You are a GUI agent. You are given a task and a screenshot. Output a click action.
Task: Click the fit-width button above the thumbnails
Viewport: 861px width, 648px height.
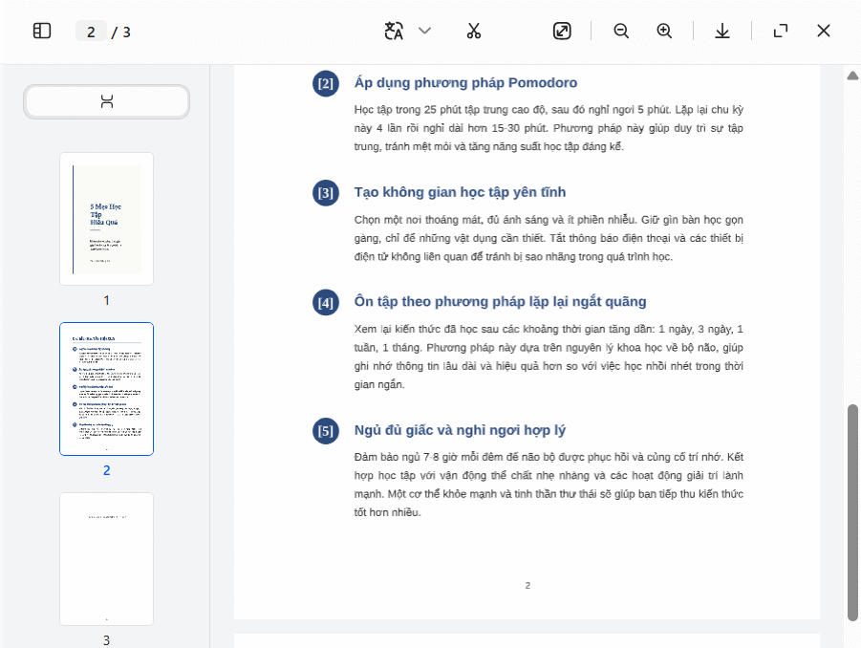click(x=106, y=101)
